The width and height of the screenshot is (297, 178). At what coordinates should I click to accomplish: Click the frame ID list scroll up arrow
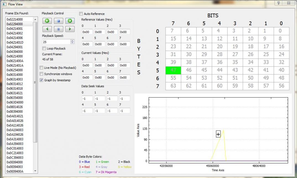[35, 19]
